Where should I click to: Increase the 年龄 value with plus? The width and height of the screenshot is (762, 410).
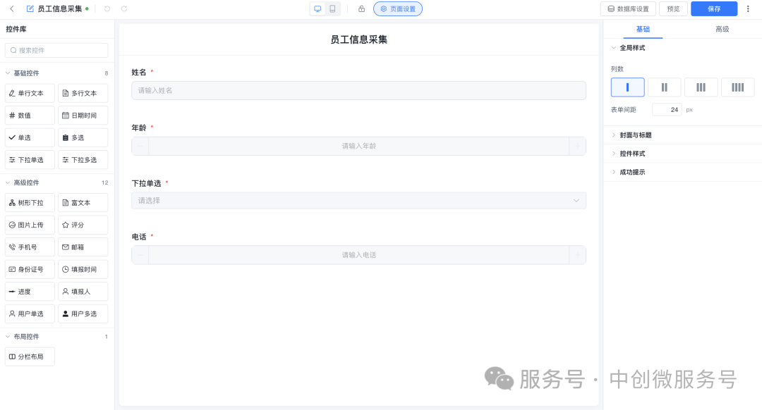tap(578, 146)
